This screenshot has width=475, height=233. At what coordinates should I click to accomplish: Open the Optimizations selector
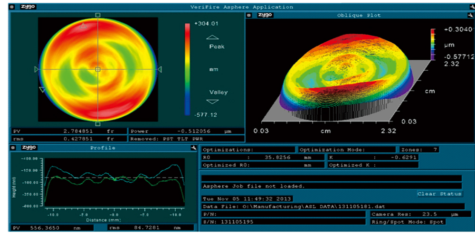(x=247, y=149)
